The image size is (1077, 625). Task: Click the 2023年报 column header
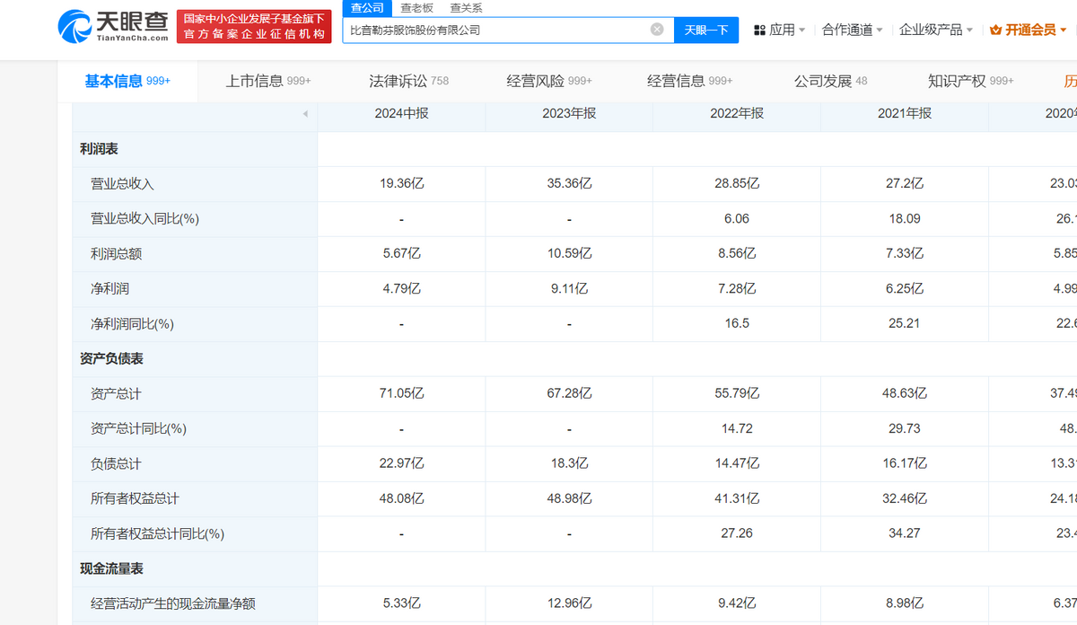coord(569,113)
